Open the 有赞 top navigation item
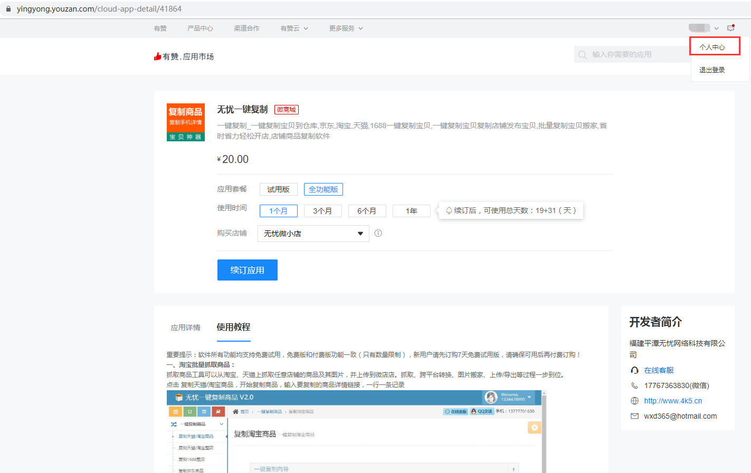This screenshot has width=751, height=473. click(x=160, y=28)
